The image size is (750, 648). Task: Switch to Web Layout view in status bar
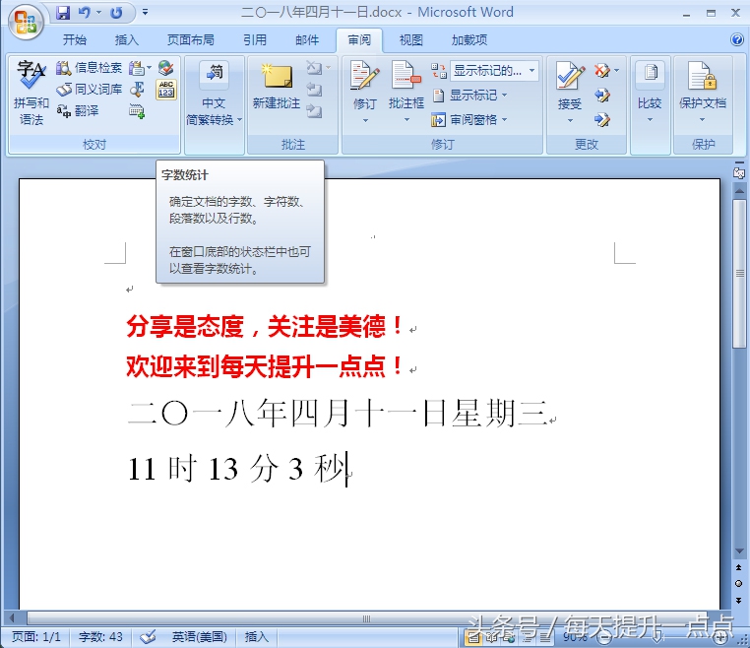coord(510,637)
